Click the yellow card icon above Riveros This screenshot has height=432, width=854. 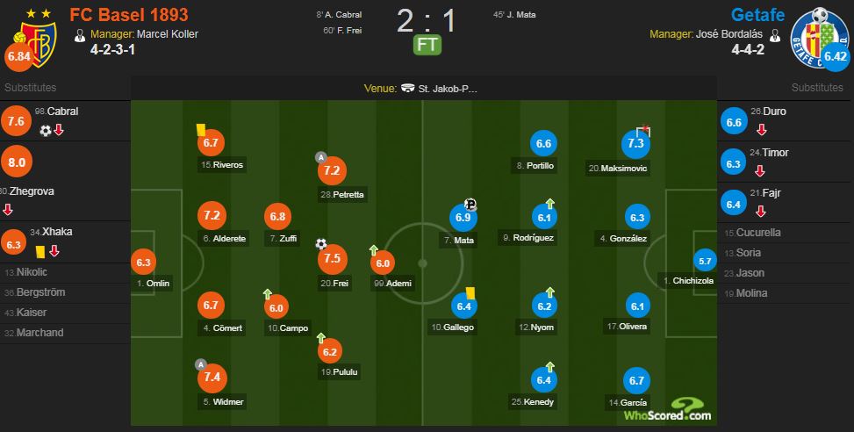(201, 129)
